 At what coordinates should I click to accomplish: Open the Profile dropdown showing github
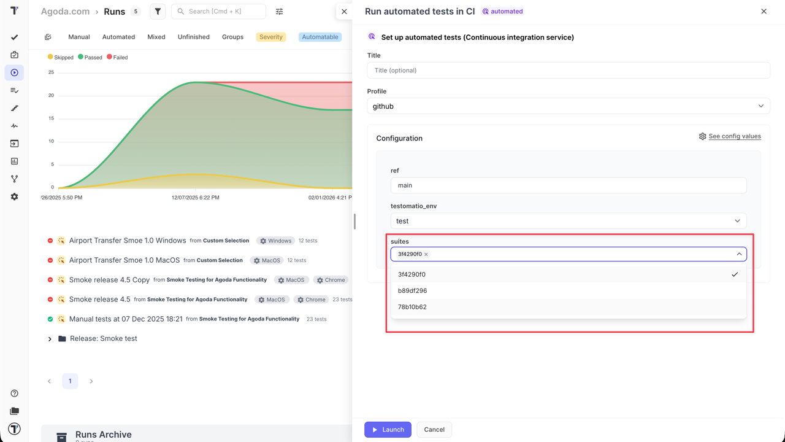(x=568, y=106)
